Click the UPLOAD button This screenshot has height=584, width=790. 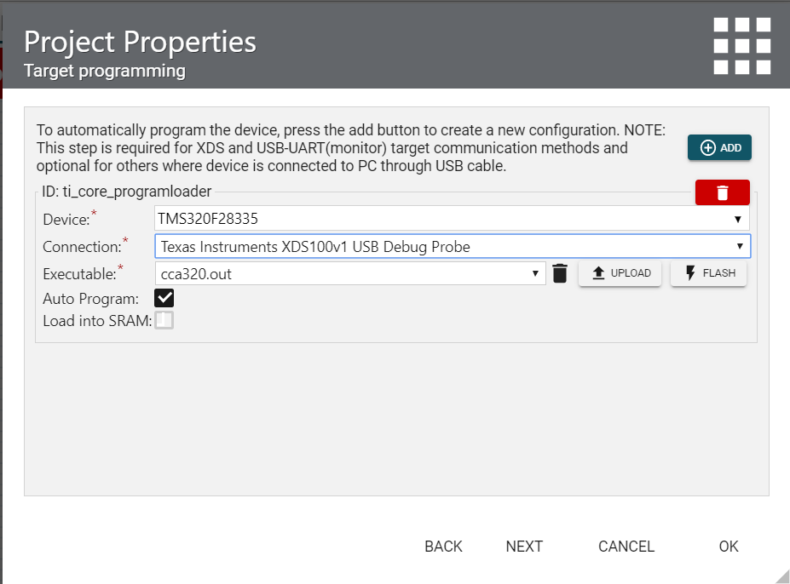click(620, 273)
